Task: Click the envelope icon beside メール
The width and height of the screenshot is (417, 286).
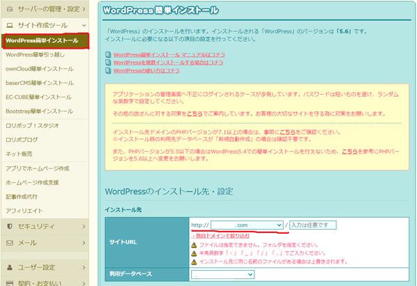Action: tap(10, 243)
